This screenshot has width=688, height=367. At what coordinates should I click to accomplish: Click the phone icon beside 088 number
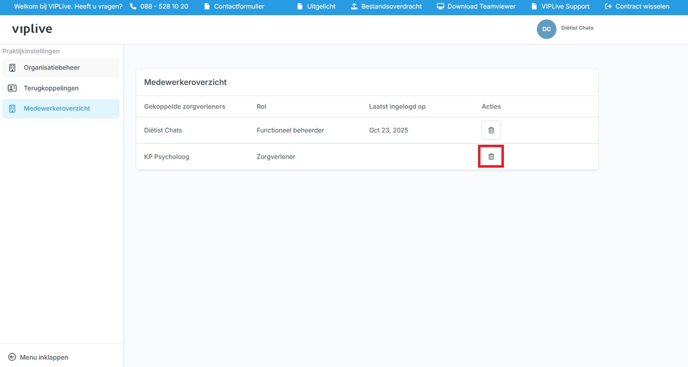(x=133, y=6)
